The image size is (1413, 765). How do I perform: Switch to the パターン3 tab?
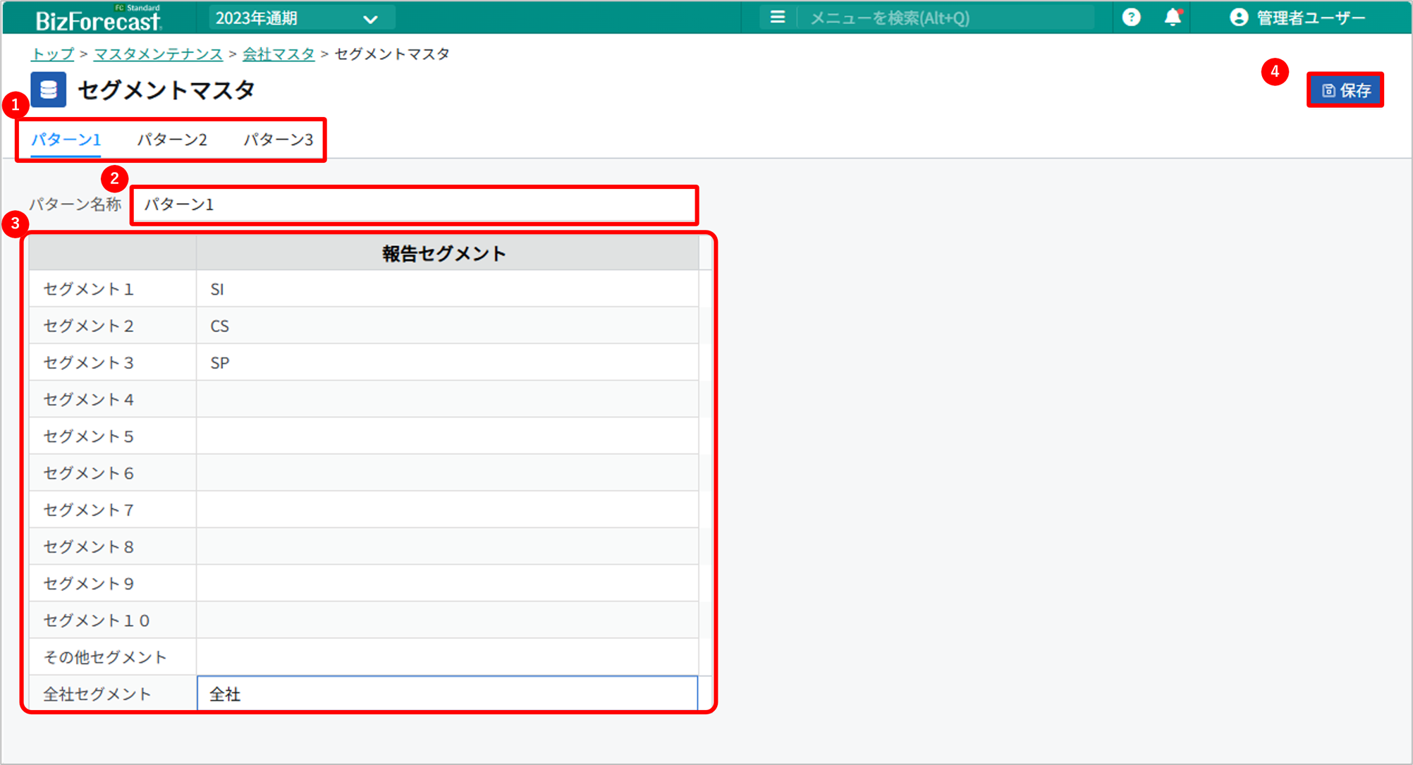[x=278, y=140]
